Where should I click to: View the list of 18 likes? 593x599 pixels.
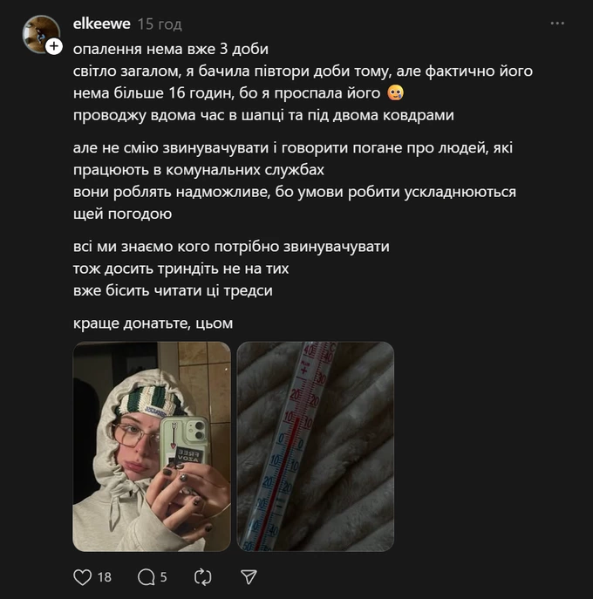[105, 577]
